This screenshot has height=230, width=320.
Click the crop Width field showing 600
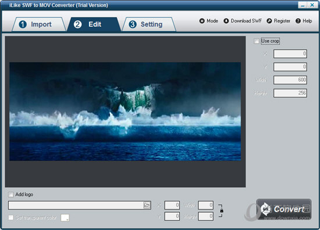click(290, 80)
